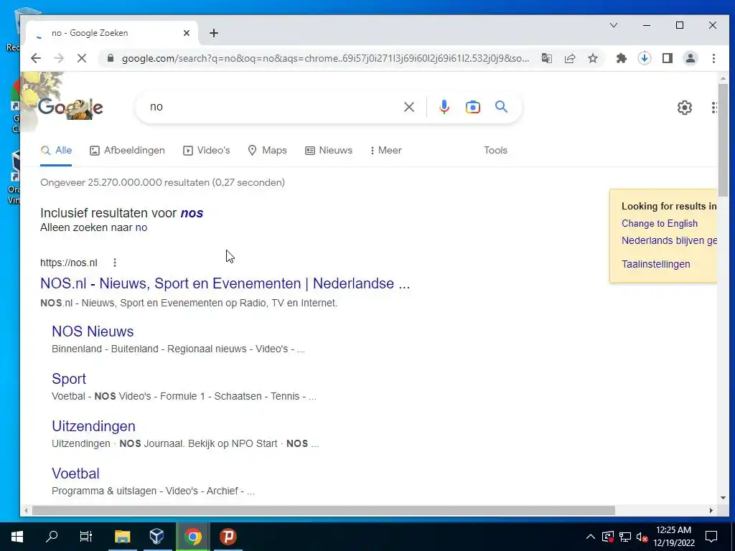The width and height of the screenshot is (735, 551).
Task: Open the nos.nl result options dots
Action: point(115,263)
